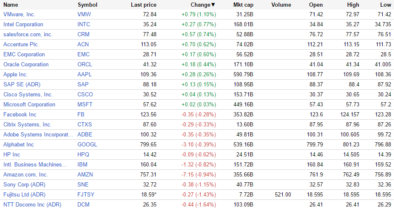The width and height of the screenshot is (394, 209).
Task: Open NTT Docomo Inc (ADR) link
Action: pos(32,204)
